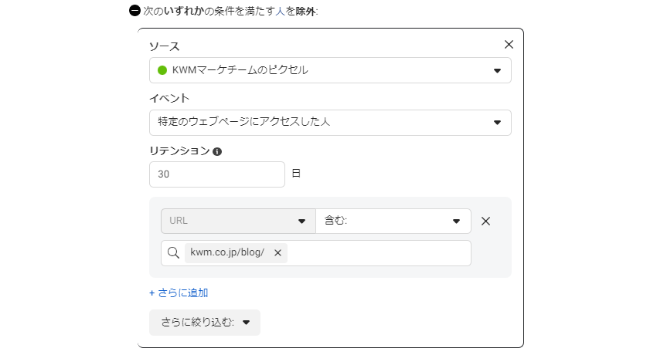Click the + さらに追加 link
The width and height of the screenshot is (657, 355).
179,292
